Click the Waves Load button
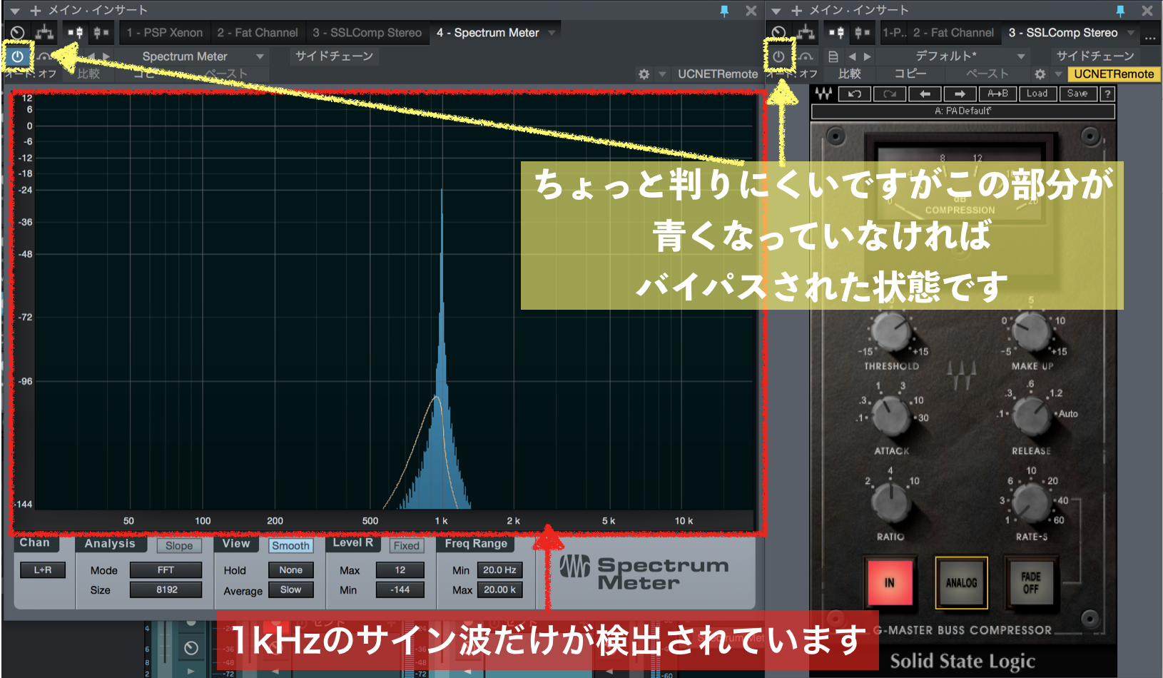1163x678 pixels. tap(1037, 93)
